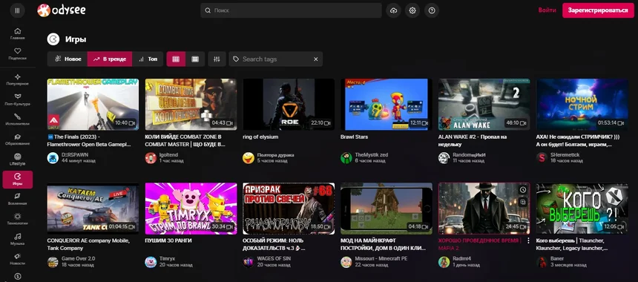Open Conqueror AE tank video thumbnail

[93, 209]
